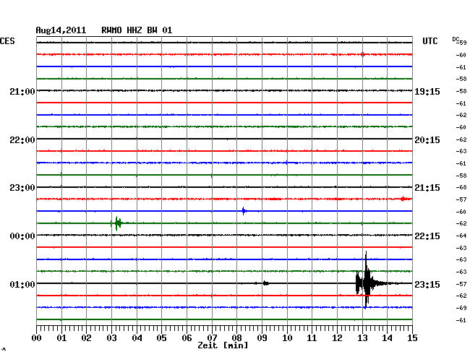The image size is (470, 357).
Task: Select minute tick label 00
Action: click(x=37, y=338)
